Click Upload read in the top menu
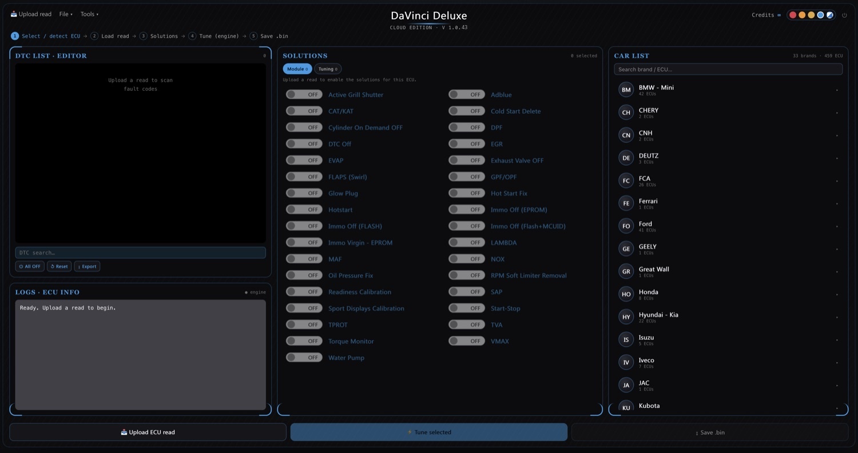 [31, 14]
